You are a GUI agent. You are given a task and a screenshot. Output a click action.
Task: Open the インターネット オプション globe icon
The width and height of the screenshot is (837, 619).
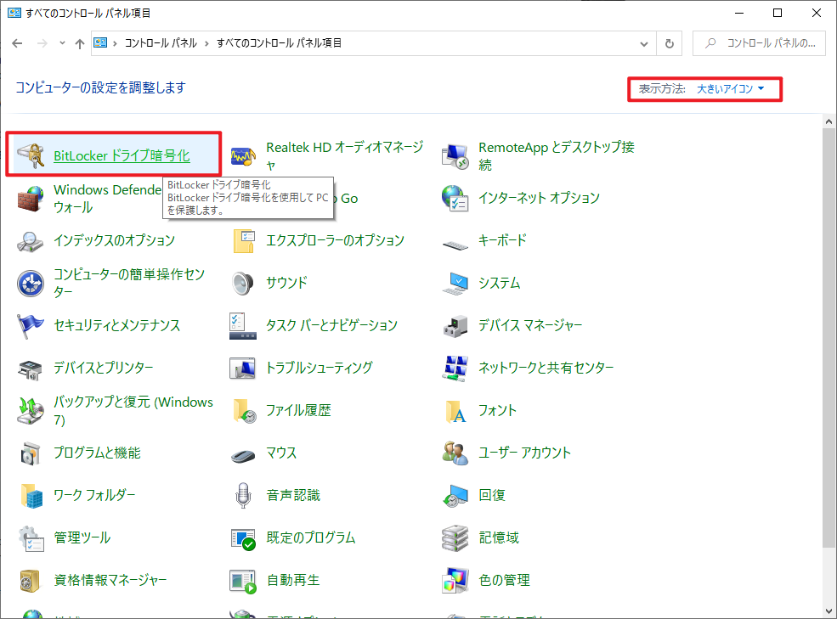[455, 199]
